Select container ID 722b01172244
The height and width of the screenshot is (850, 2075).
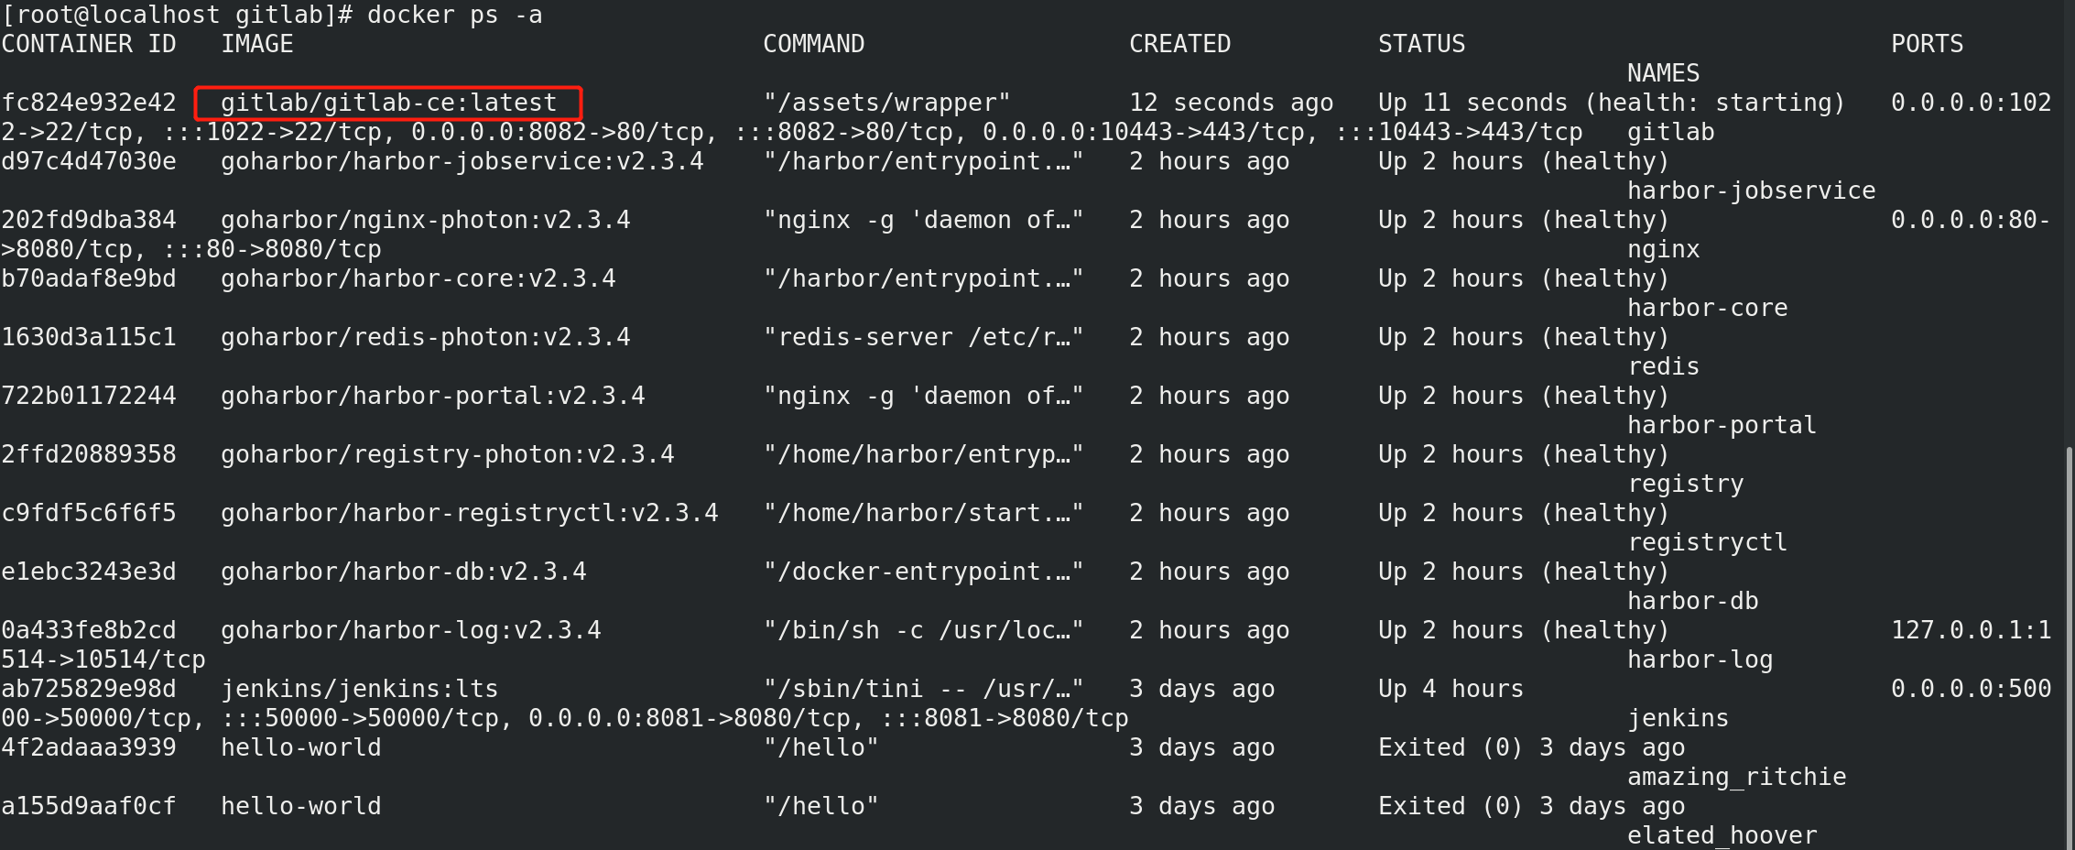[89, 396]
